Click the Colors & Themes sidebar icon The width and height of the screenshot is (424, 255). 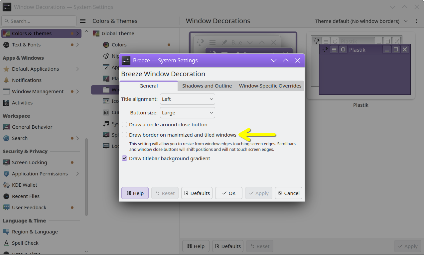[x=6, y=33]
